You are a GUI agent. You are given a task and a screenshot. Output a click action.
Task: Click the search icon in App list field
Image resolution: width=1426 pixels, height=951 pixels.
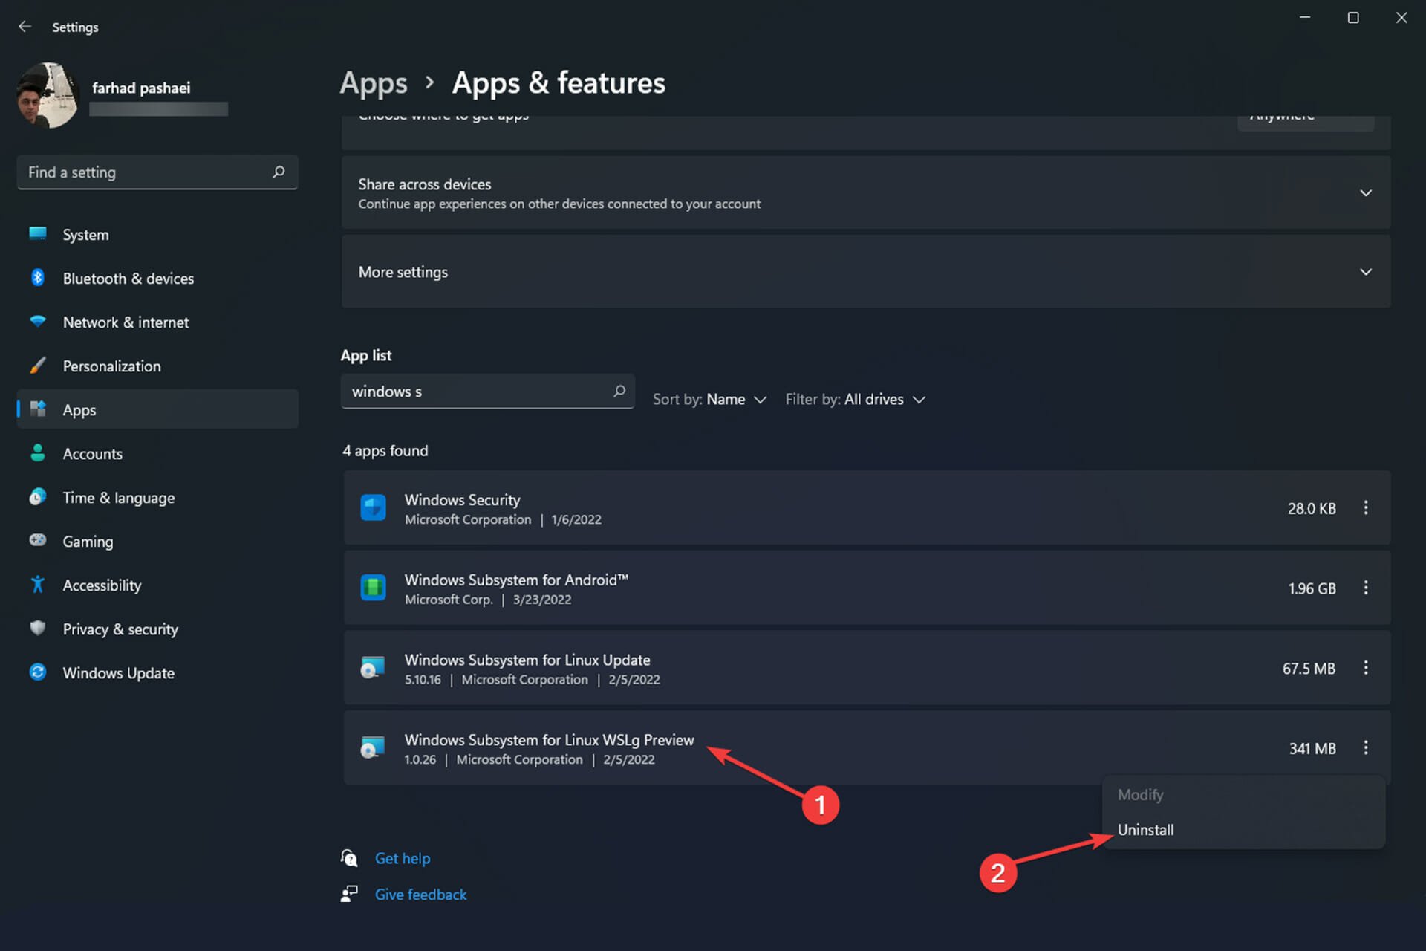pyautogui.click(x=619, y=392)
